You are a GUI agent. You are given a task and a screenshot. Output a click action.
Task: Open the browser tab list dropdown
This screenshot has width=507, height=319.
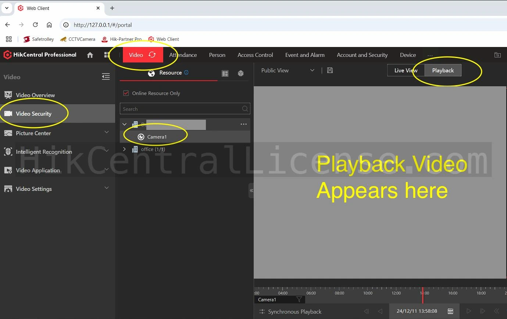pyautogui.click(x=7, y=8)
